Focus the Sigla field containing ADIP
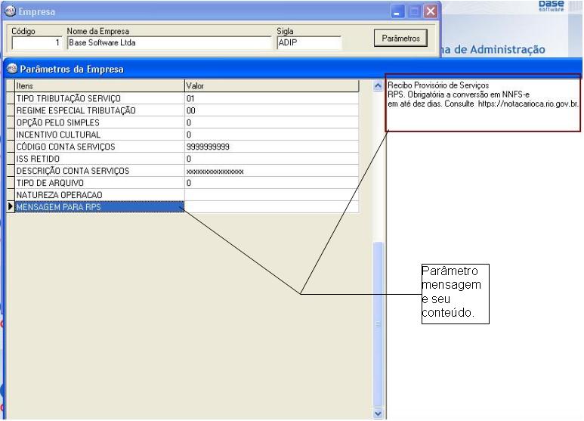Image resolution: width=584 pixels, height=421 pixels. click(x=308, y=43)
